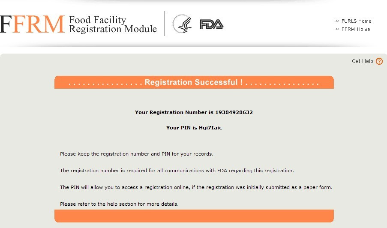
Task: Go to the FFRM Home link
Action: pos(356,29)
